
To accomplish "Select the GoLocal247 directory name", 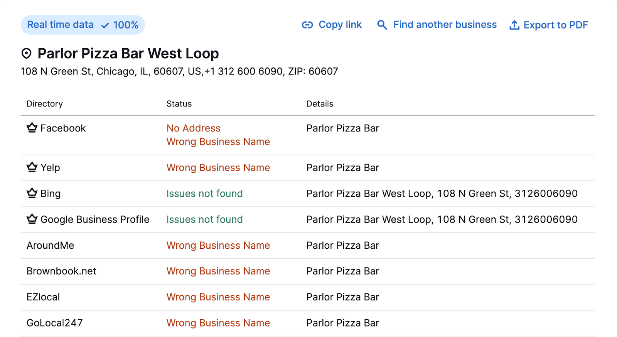I will (55, 323).
